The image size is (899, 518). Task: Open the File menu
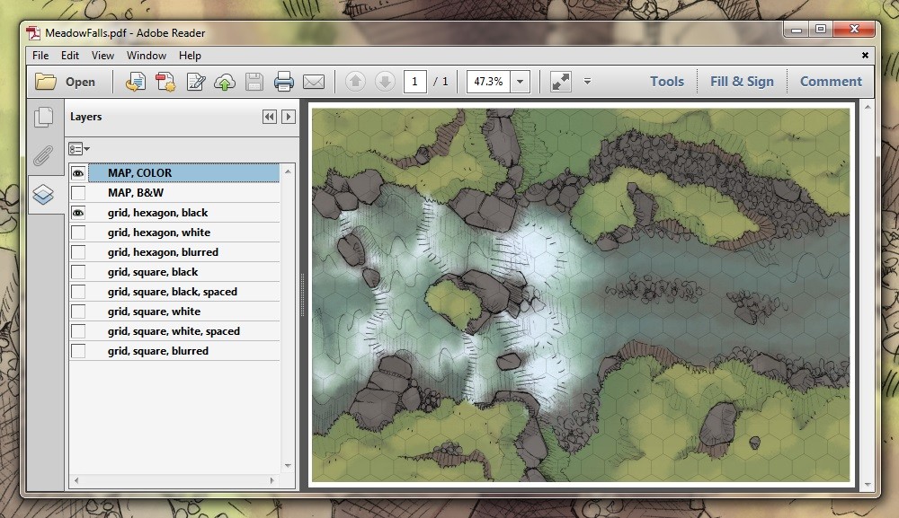click(x=40, y=56)
